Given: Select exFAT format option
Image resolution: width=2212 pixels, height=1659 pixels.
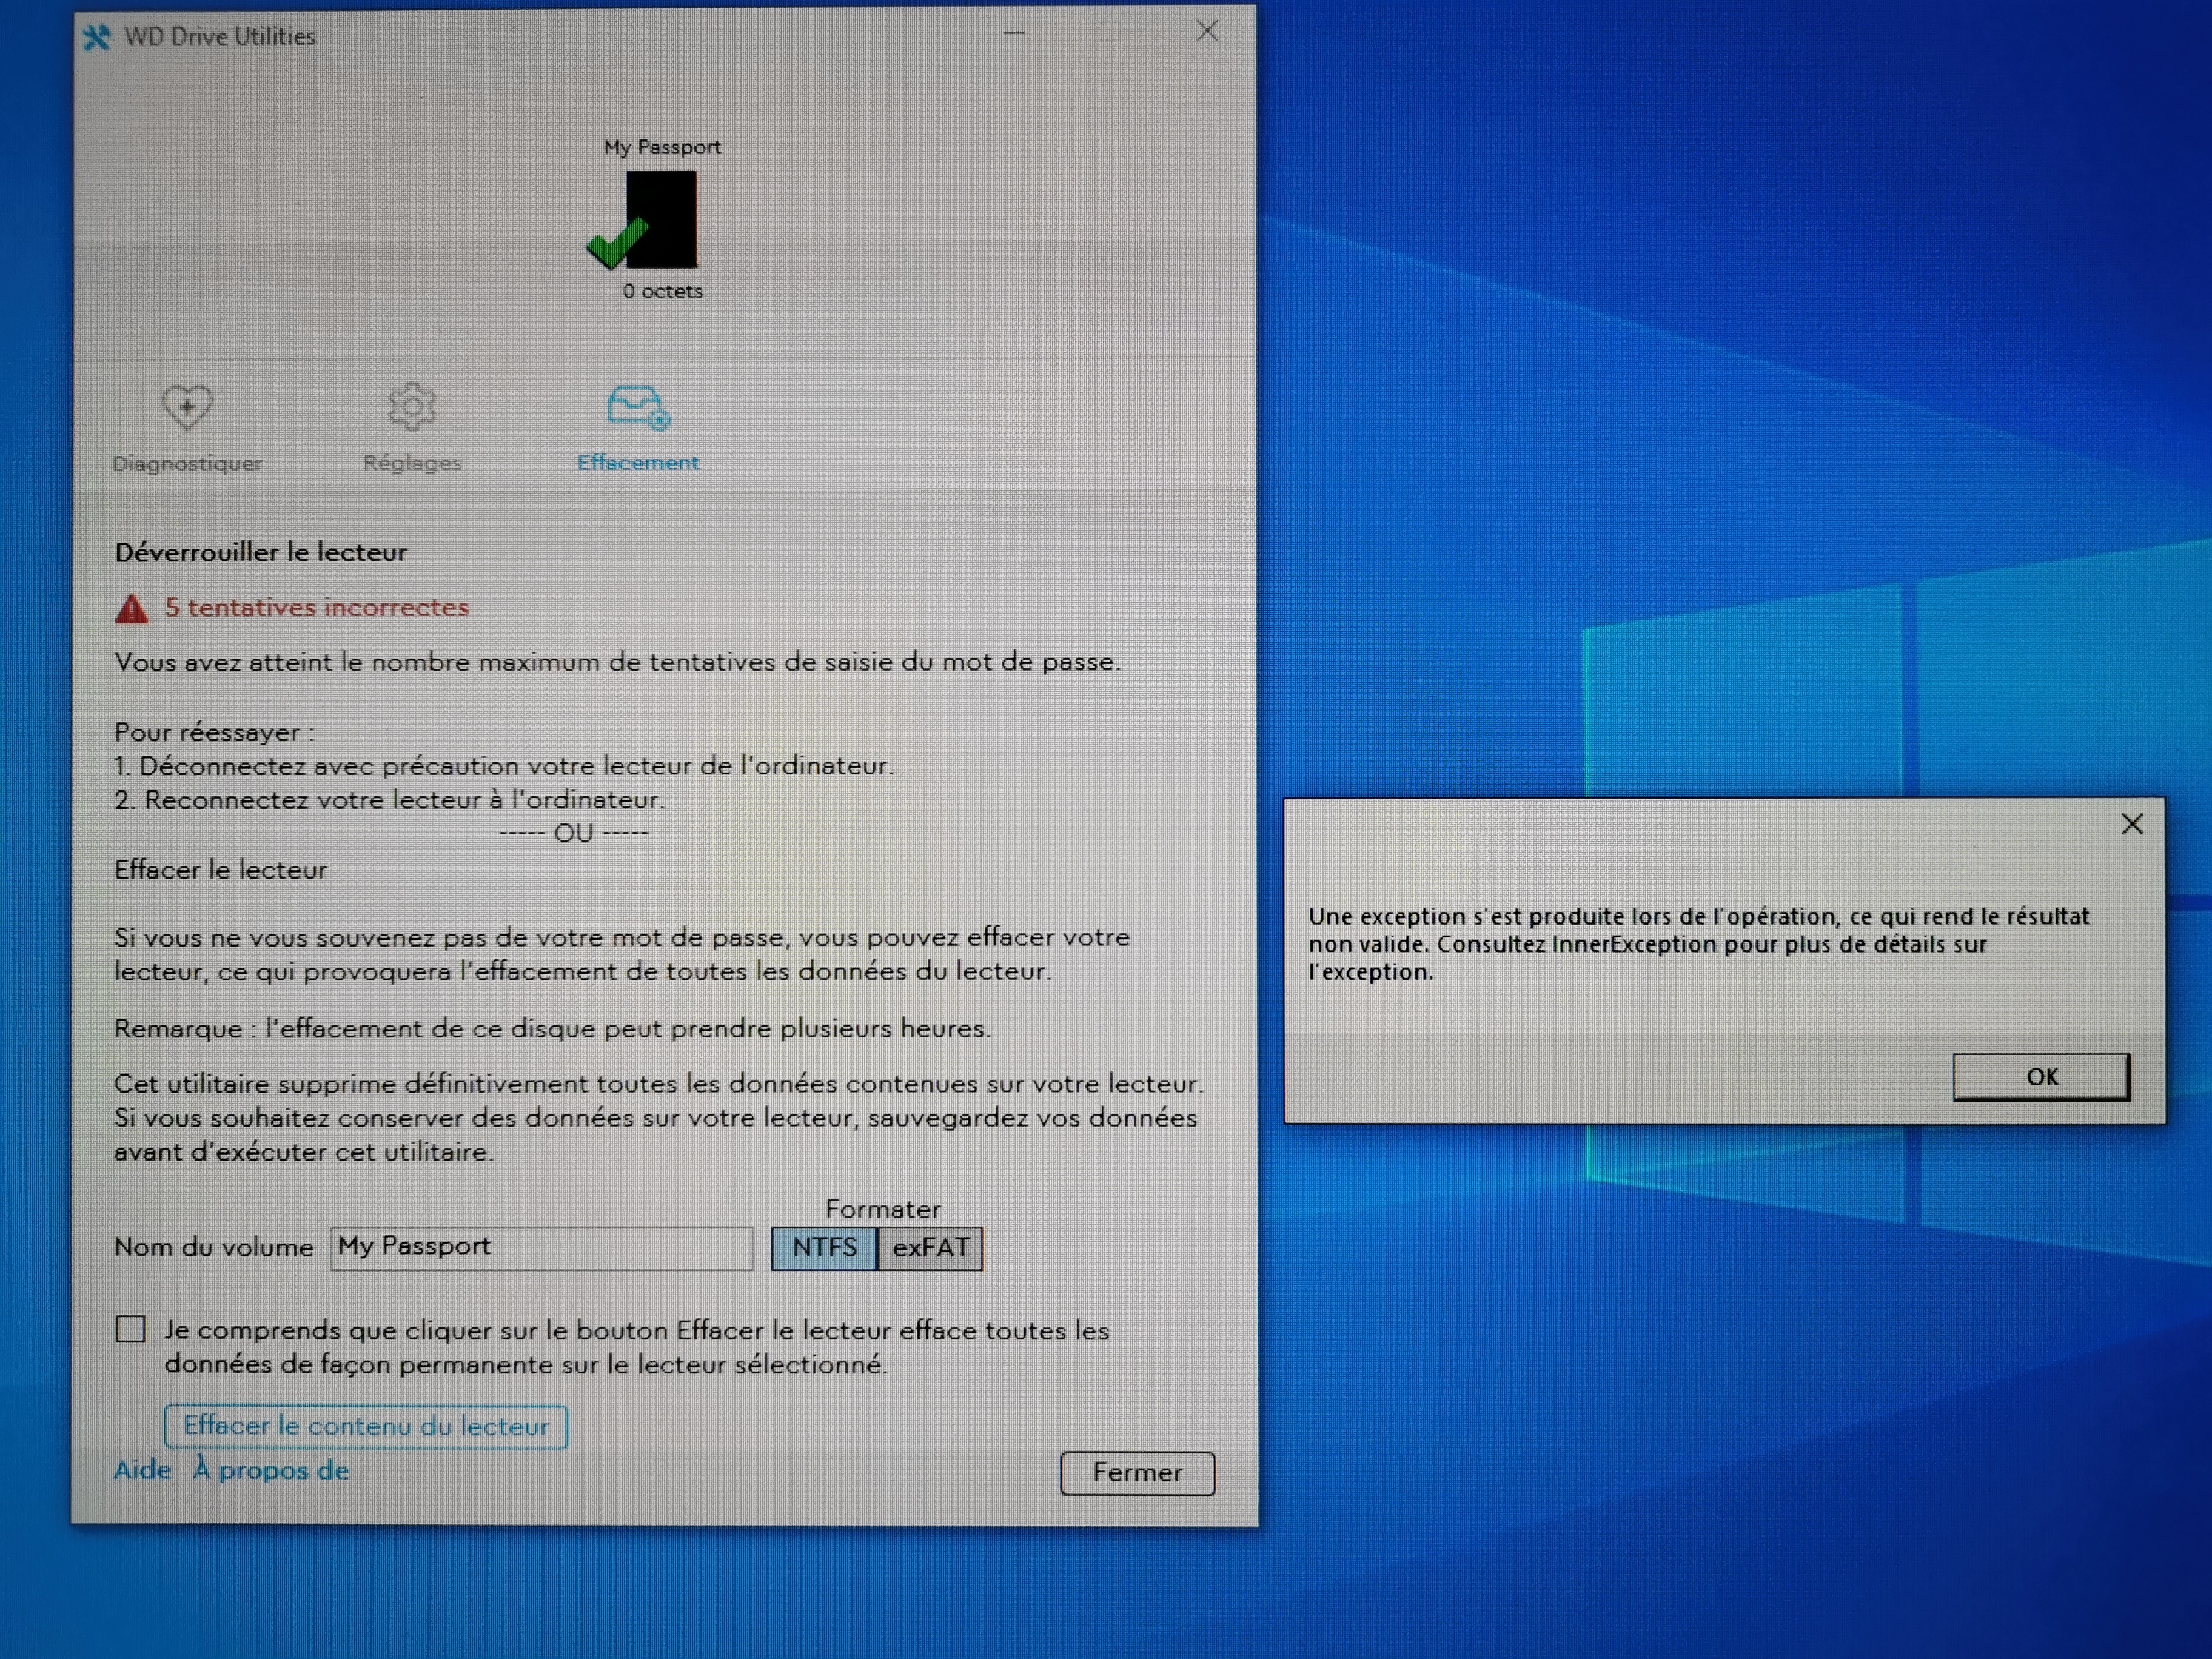Looking at the screenshot, I should pyautogui.click(x=930, y=1248).
